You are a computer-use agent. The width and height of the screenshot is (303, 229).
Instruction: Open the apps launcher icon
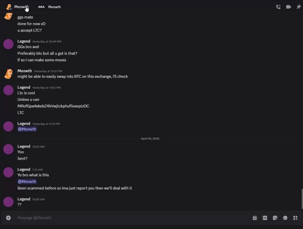coord(295,218)
